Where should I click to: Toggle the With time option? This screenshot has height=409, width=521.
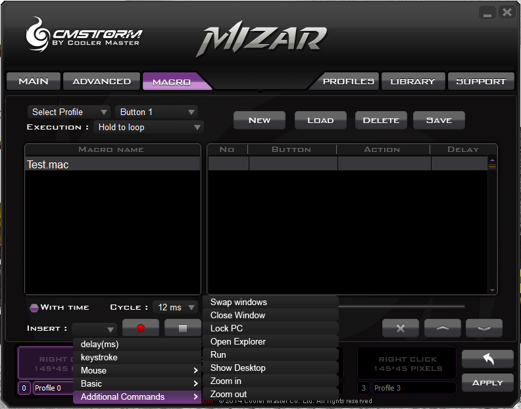(x=34, y=307)
